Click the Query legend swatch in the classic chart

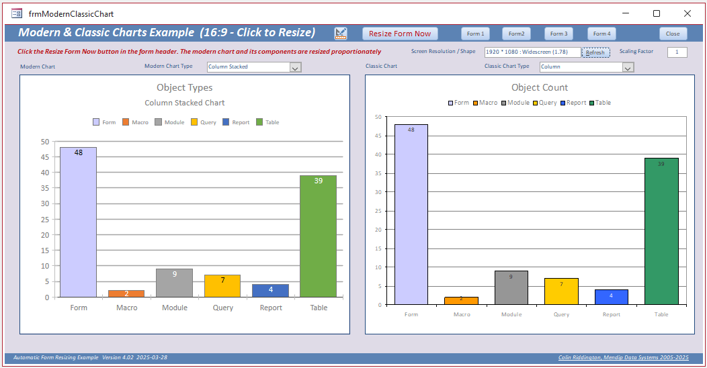[x=535, y=103]
